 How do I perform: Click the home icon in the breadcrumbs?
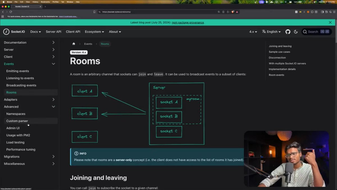click(74, 44)
